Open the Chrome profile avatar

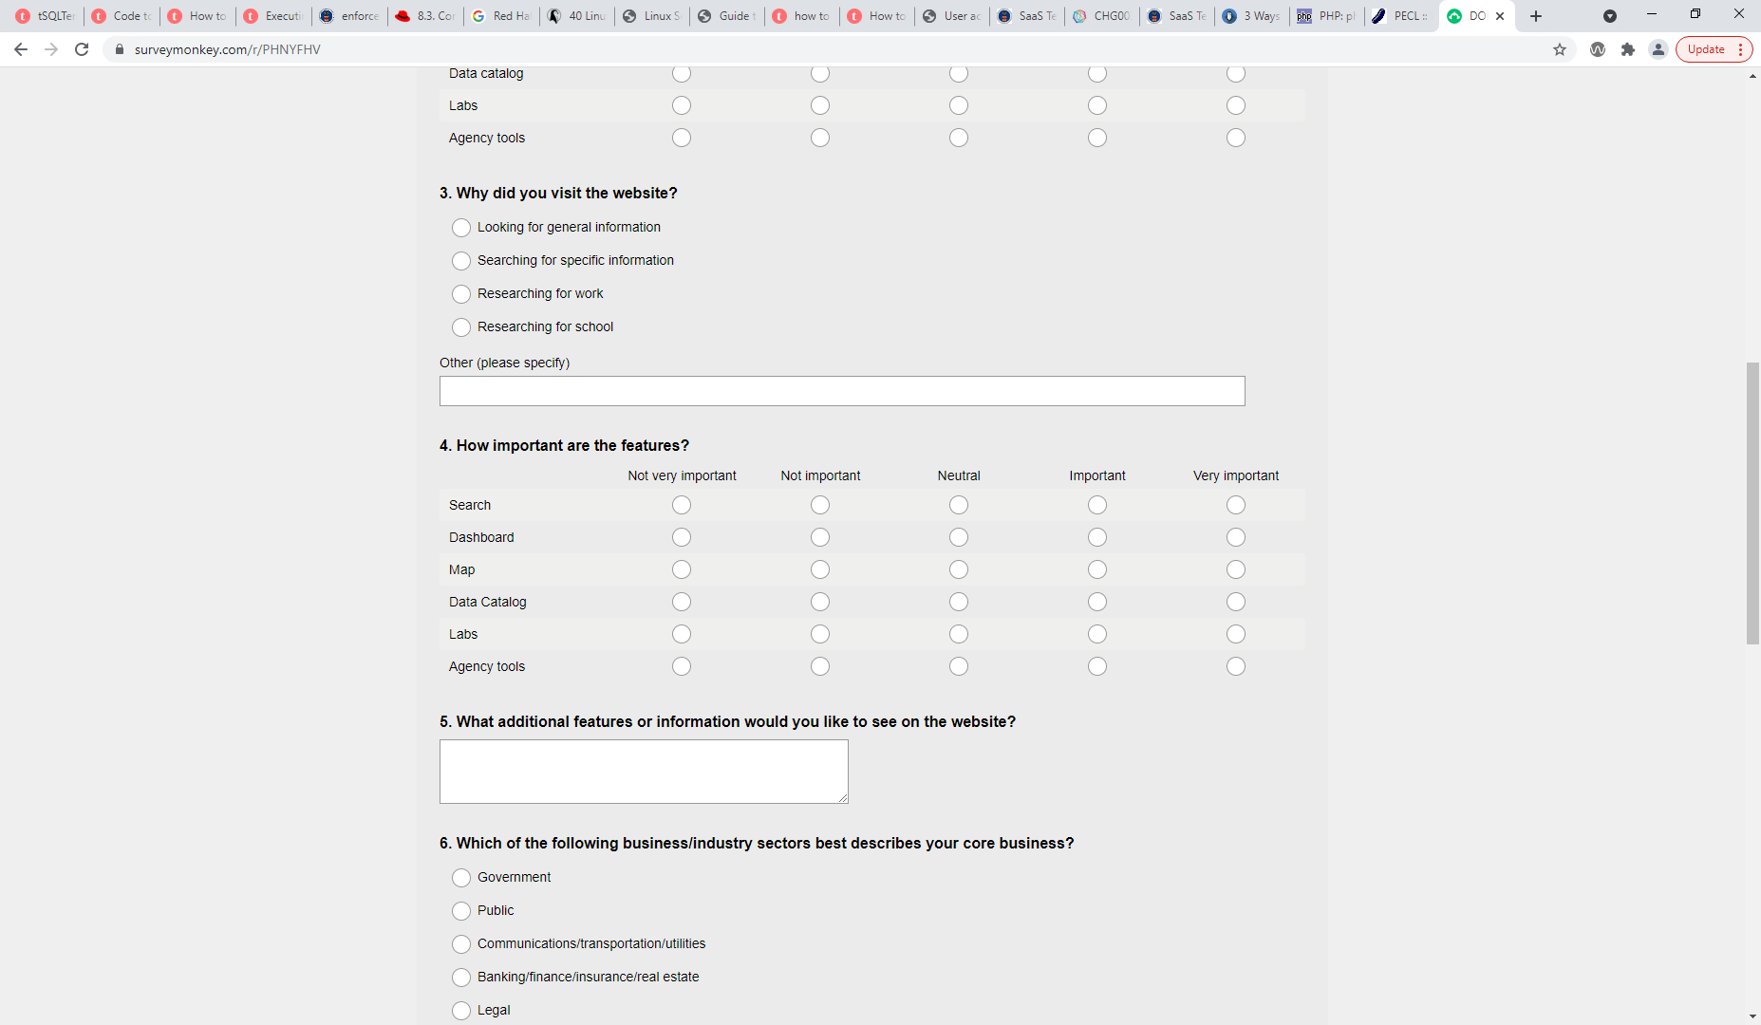point(1658,49)
